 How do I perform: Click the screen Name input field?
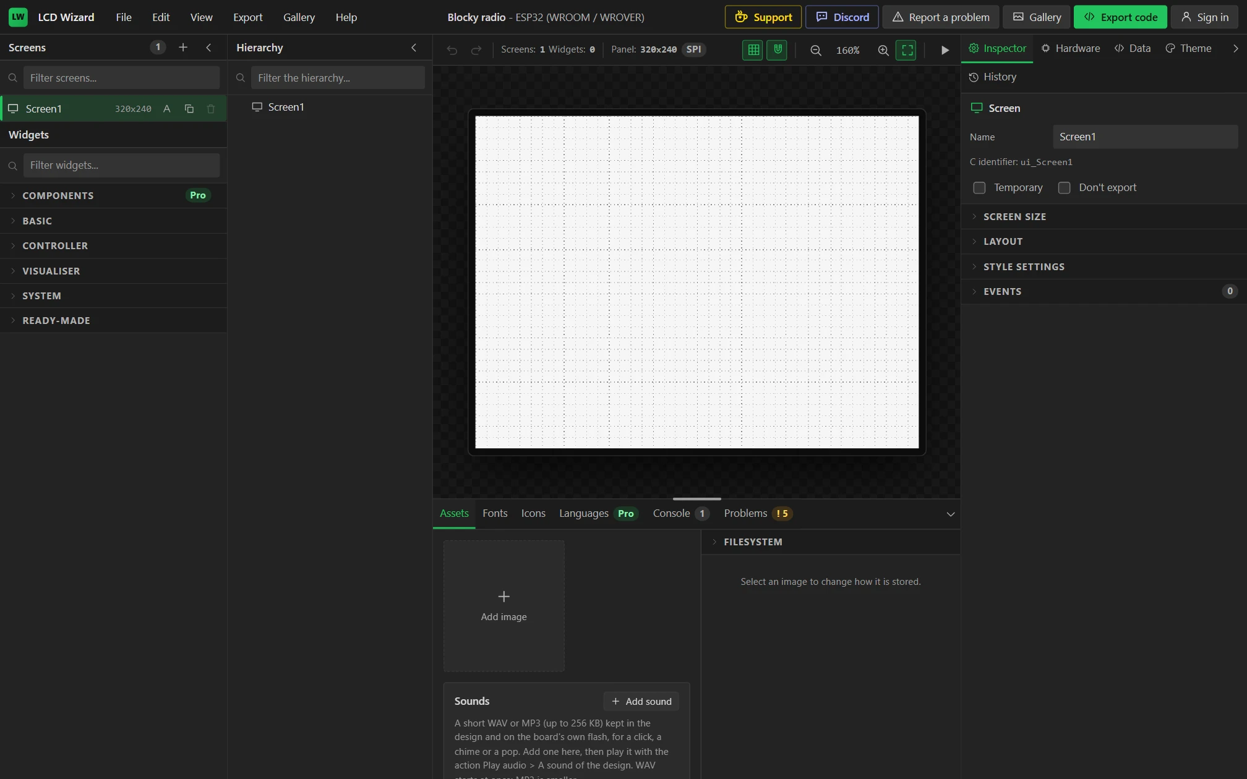(x=1145, y=137)
